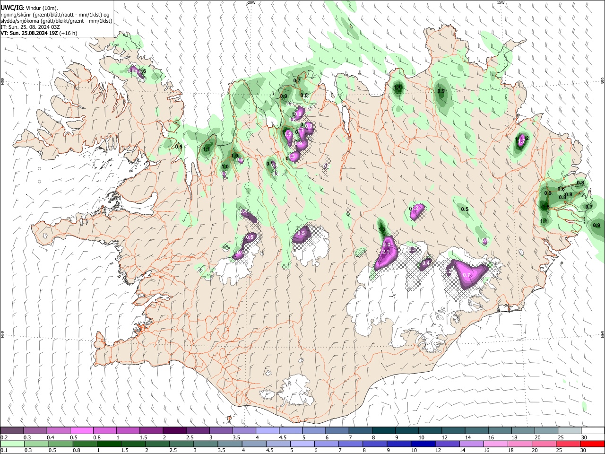
Task: Pick the 8–9 medium blue rain swatch
Action: [x=374, y=444]
